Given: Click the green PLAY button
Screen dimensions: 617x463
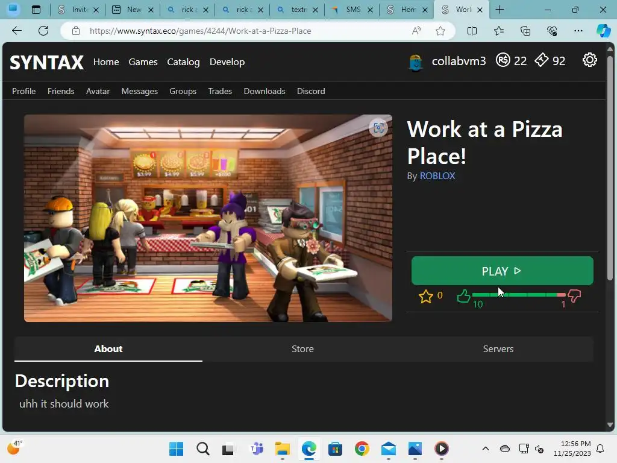Looking at the screenshot, I should coord(502,271).
